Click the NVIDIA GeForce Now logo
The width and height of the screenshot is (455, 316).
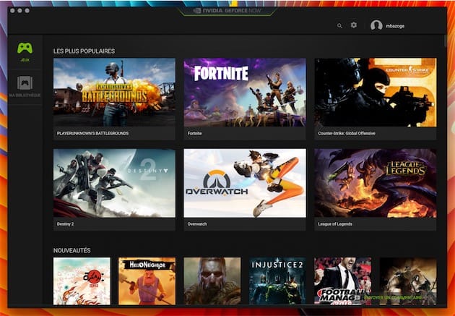pyautogui.click(x=227, y=11)
